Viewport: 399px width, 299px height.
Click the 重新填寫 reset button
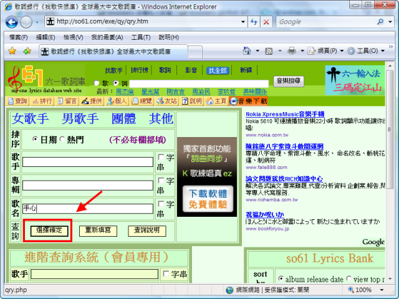pyautogui.click(x=98, y=231)
